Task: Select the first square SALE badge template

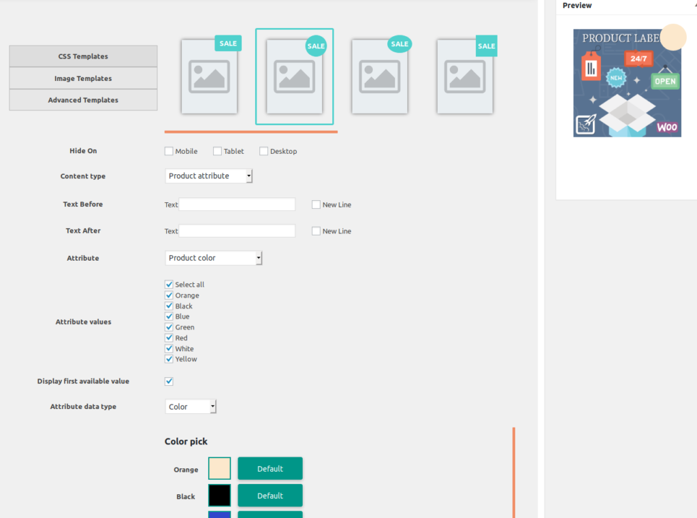Action: click(209, 76)
